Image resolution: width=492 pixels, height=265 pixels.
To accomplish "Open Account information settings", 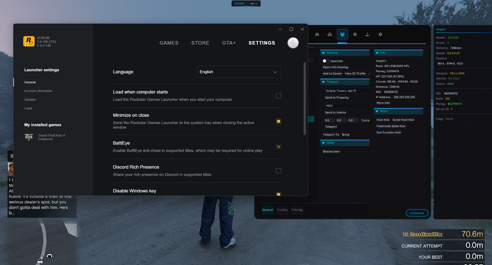I will click(x=38, y=91).
